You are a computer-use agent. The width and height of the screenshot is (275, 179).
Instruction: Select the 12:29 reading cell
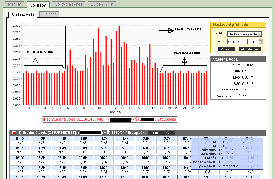point(41,170)
